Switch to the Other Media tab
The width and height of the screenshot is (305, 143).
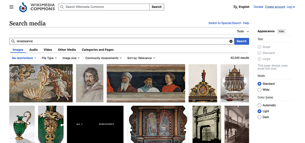click(67, 50)
